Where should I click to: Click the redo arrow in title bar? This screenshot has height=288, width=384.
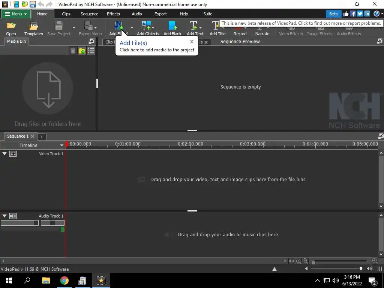pos(49,4)
